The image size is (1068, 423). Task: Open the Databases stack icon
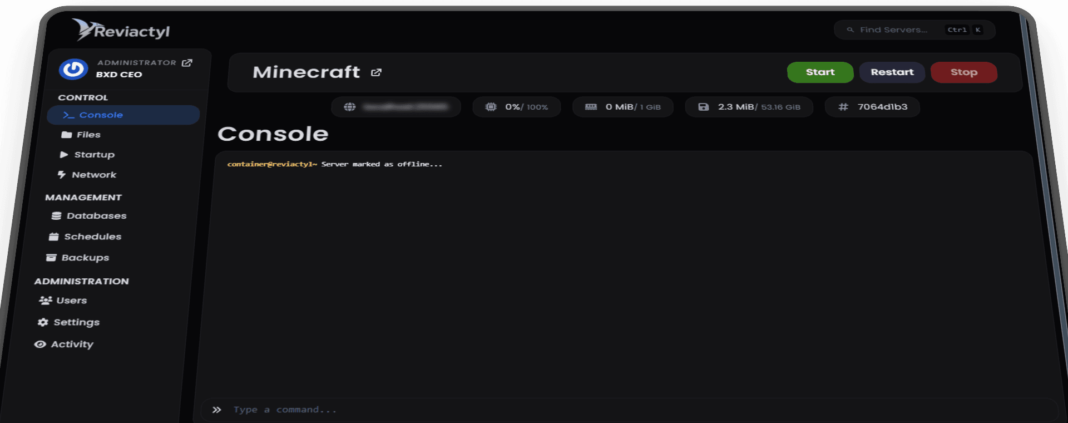coord(57,216)
